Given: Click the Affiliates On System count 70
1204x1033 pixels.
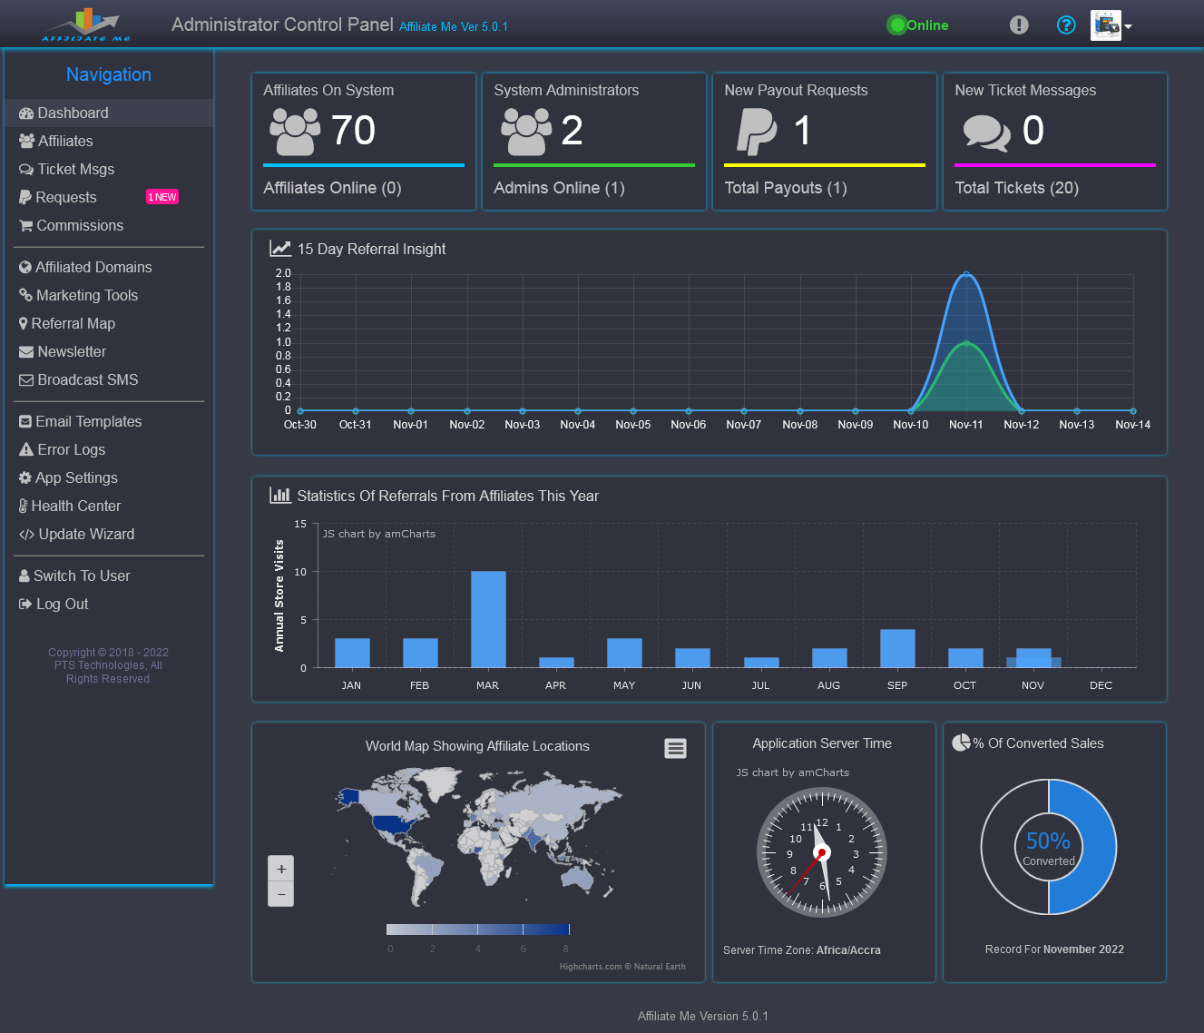Looking at the screenshot, I should click(x=353, y=130).
